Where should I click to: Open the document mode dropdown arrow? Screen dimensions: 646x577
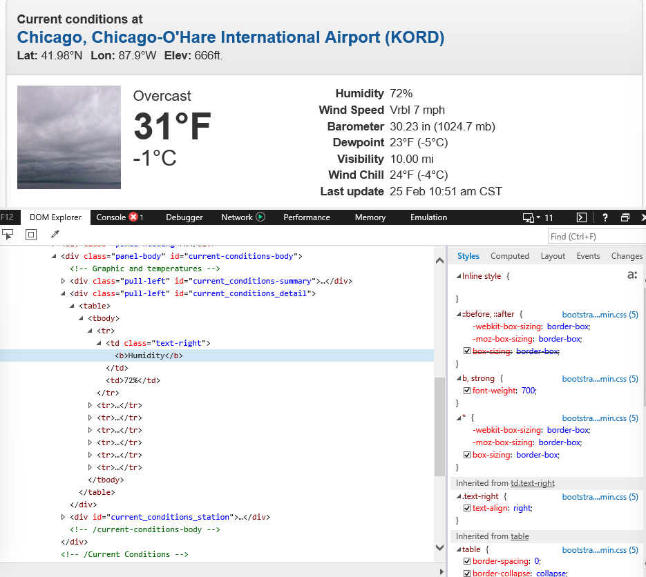pos(538,217)
